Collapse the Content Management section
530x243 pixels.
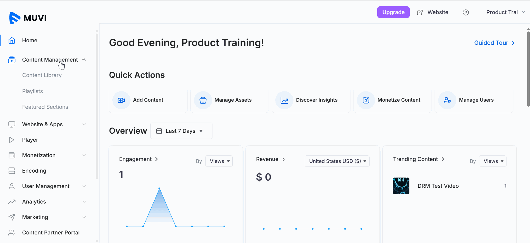tap(84, 60)
